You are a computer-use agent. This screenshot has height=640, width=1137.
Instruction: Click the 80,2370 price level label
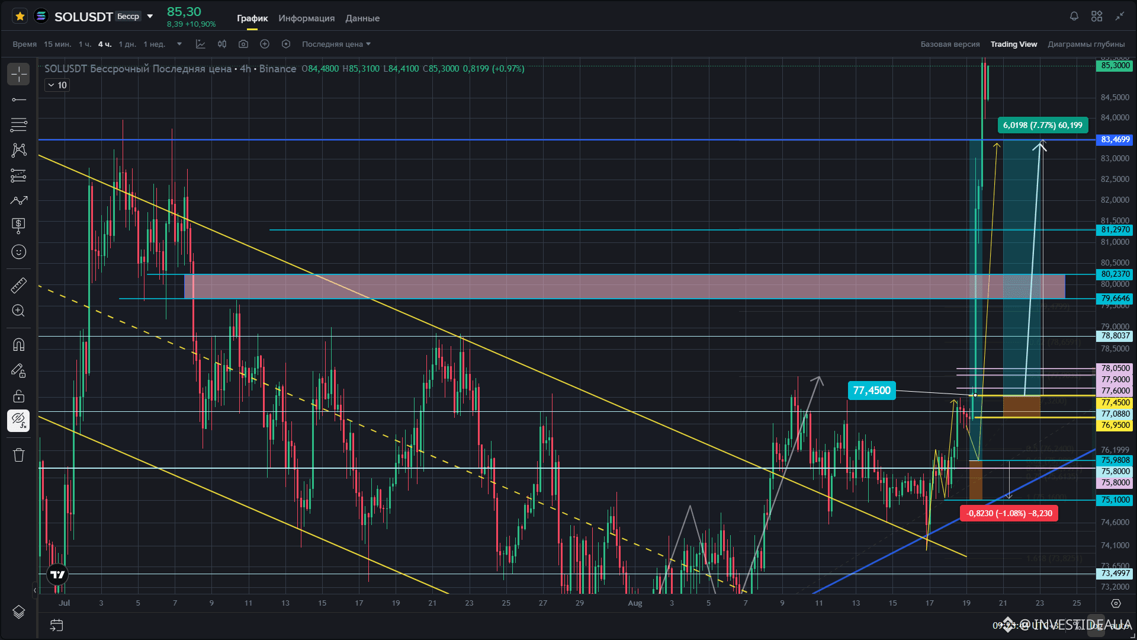pyautogui.click(x=1115, y=274)
